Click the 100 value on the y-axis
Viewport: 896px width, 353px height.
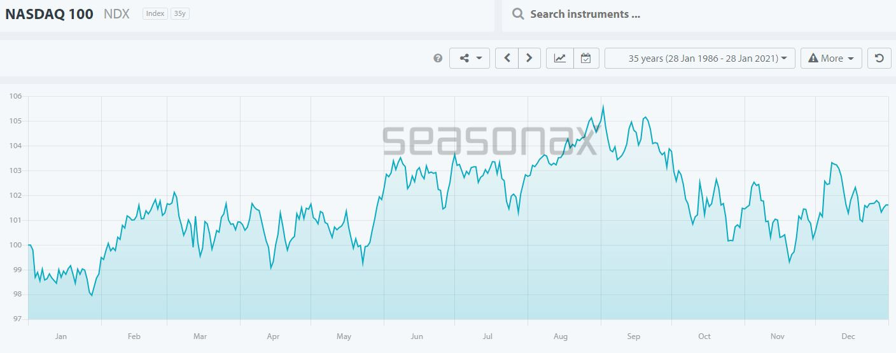pos(15,245)
